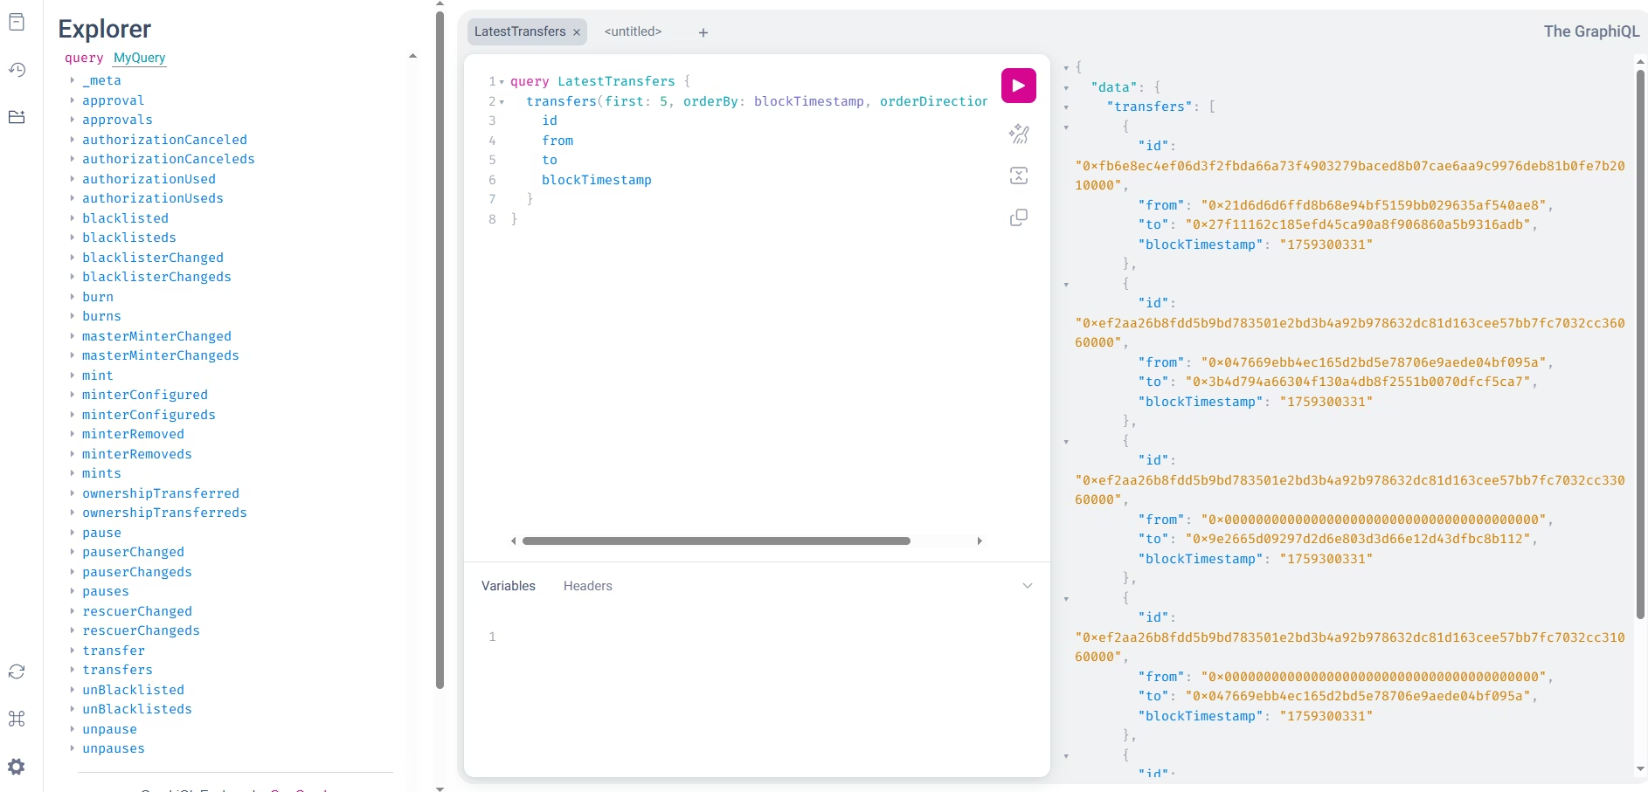
Task: Open the documentation explorer panel
Action: tap(17, 22)
